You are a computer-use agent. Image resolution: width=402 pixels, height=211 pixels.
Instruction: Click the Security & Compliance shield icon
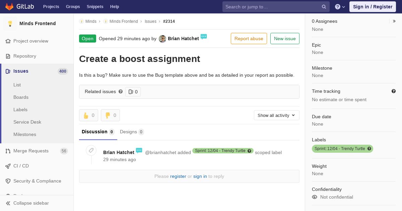click(8, 181)
